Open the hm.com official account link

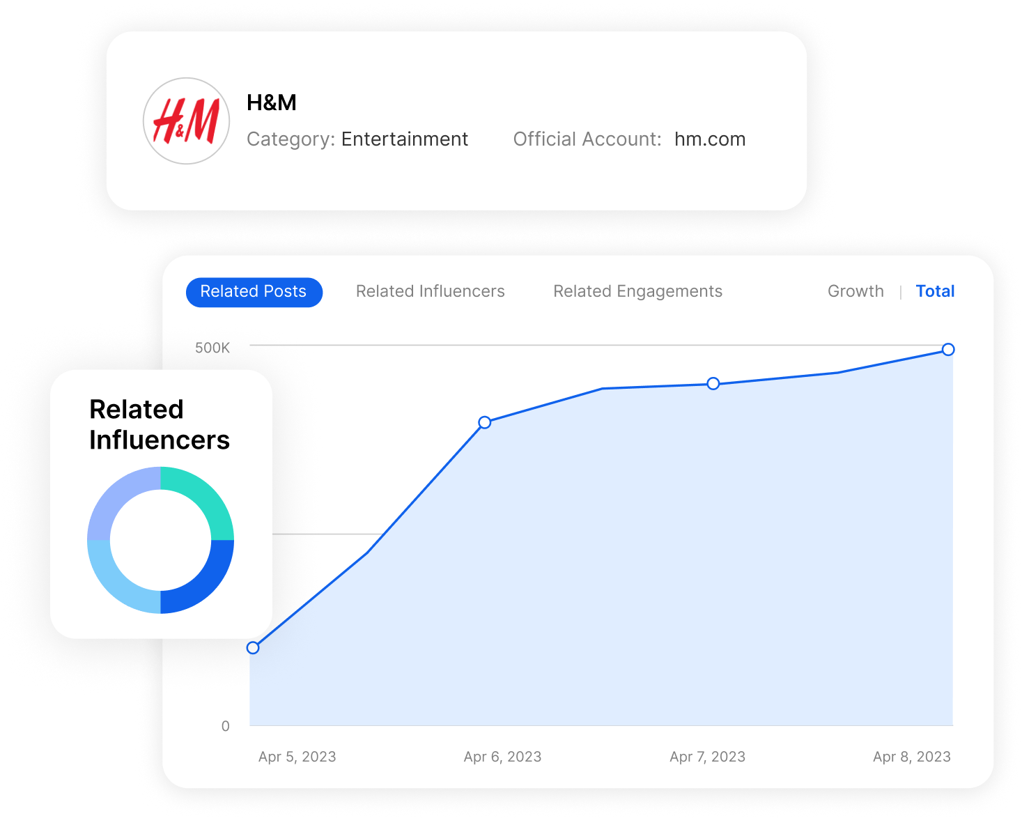click(709, 139)
